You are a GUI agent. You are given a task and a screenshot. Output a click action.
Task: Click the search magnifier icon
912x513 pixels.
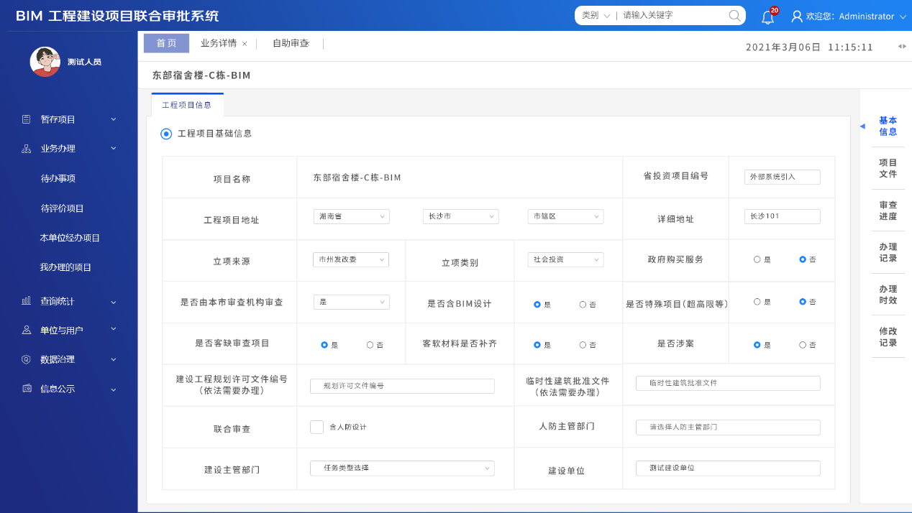click(x=734, y=15)
